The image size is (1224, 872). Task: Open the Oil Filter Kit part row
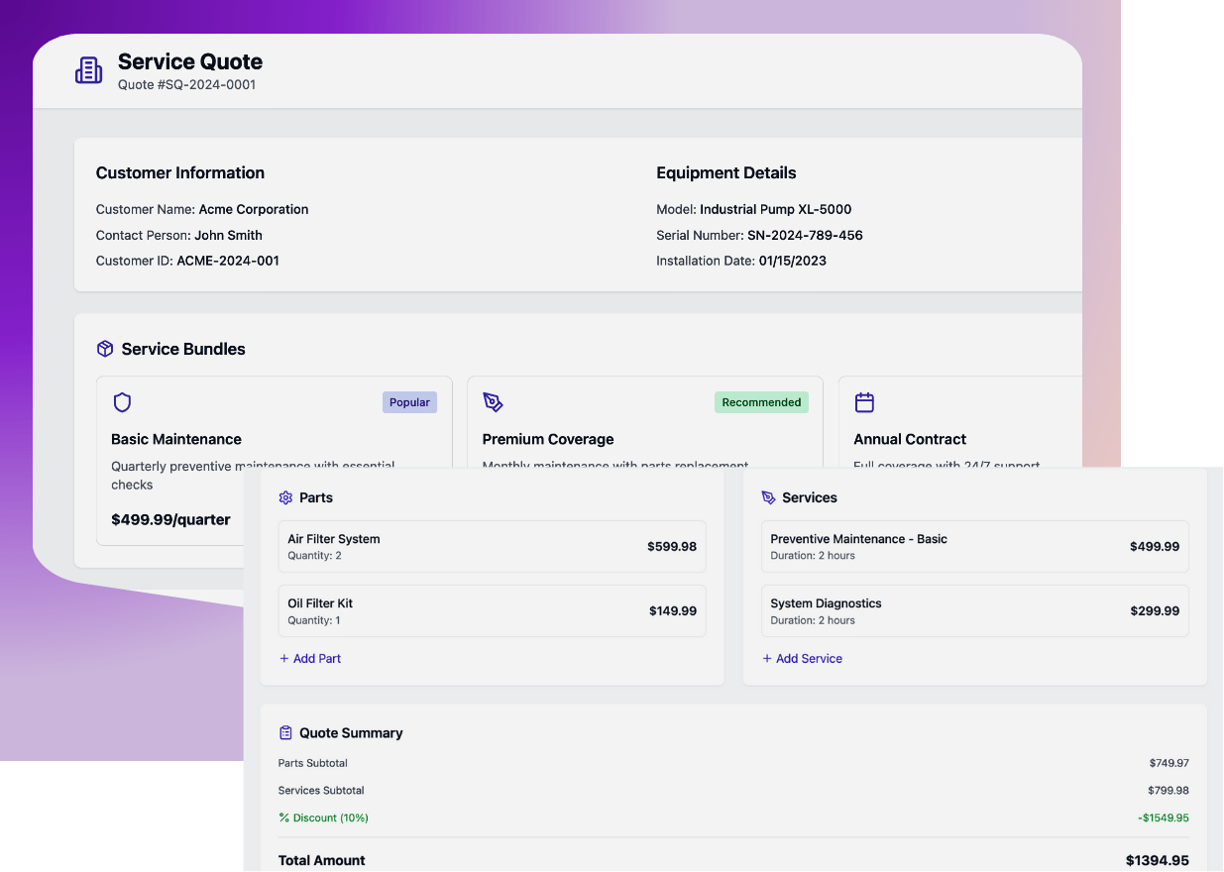(x=493, y=611)
